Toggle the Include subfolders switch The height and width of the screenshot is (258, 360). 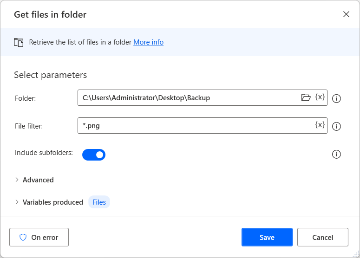(x=94, y=155)
